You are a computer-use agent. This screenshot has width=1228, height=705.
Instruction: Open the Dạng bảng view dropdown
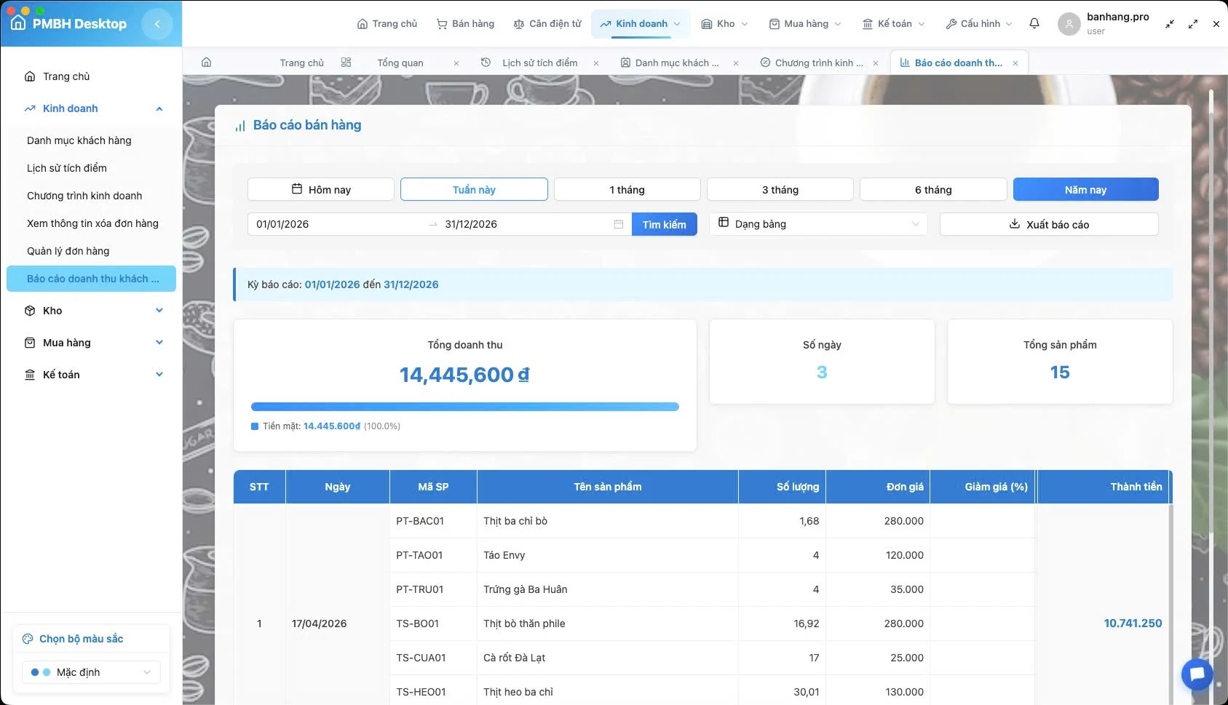[x=818, y=224]
